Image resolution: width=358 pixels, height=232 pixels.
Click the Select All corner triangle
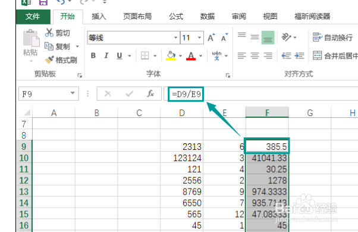[27, 112]
